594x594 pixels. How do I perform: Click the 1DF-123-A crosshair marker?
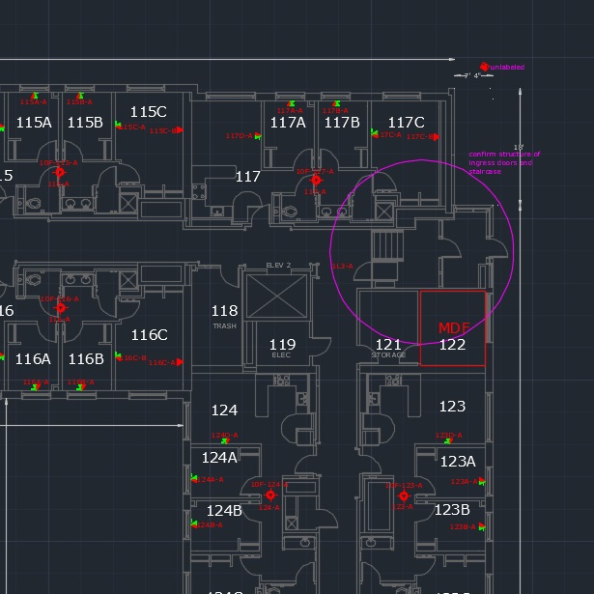[405, 496]
